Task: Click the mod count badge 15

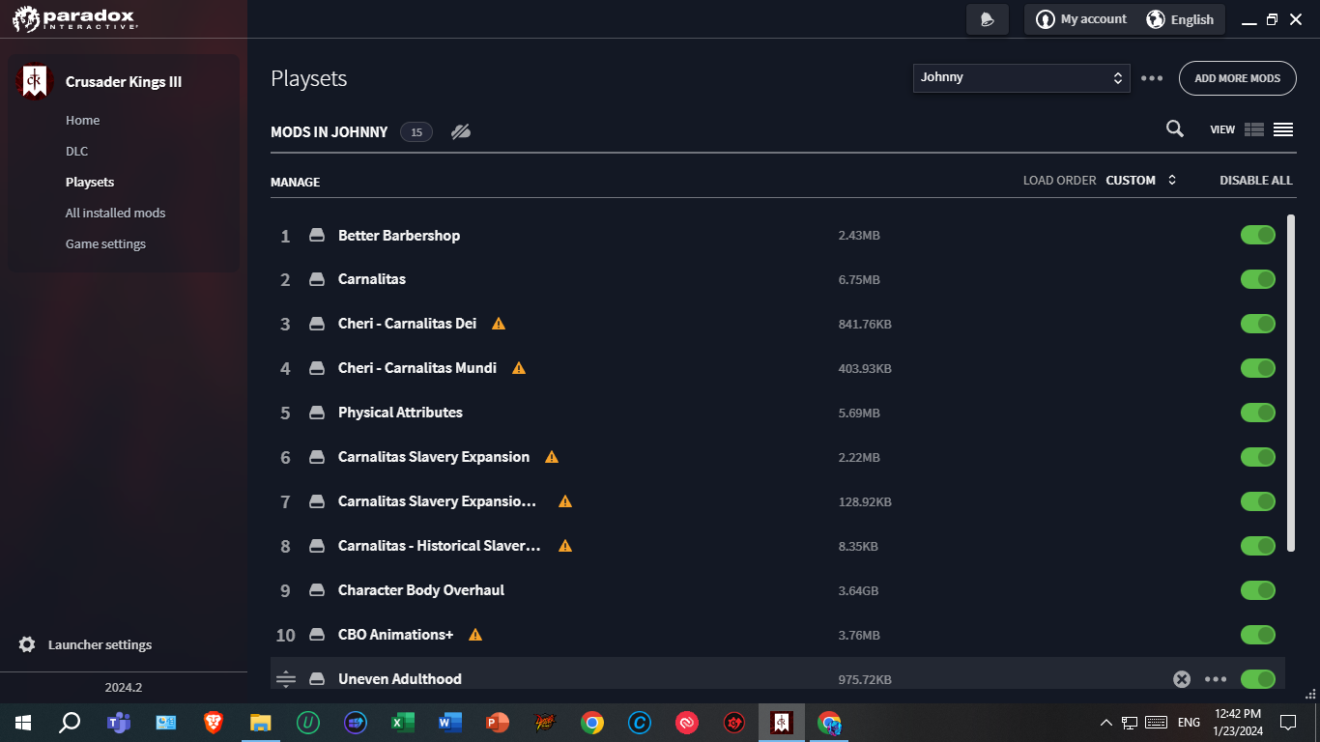Action: (416, 132)
